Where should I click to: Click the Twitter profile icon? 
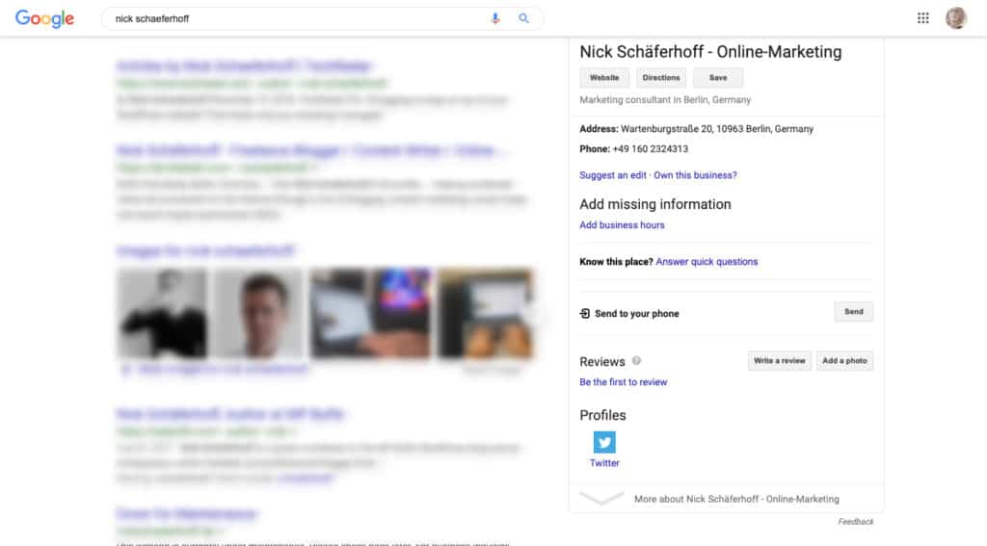tap(604, 442)
